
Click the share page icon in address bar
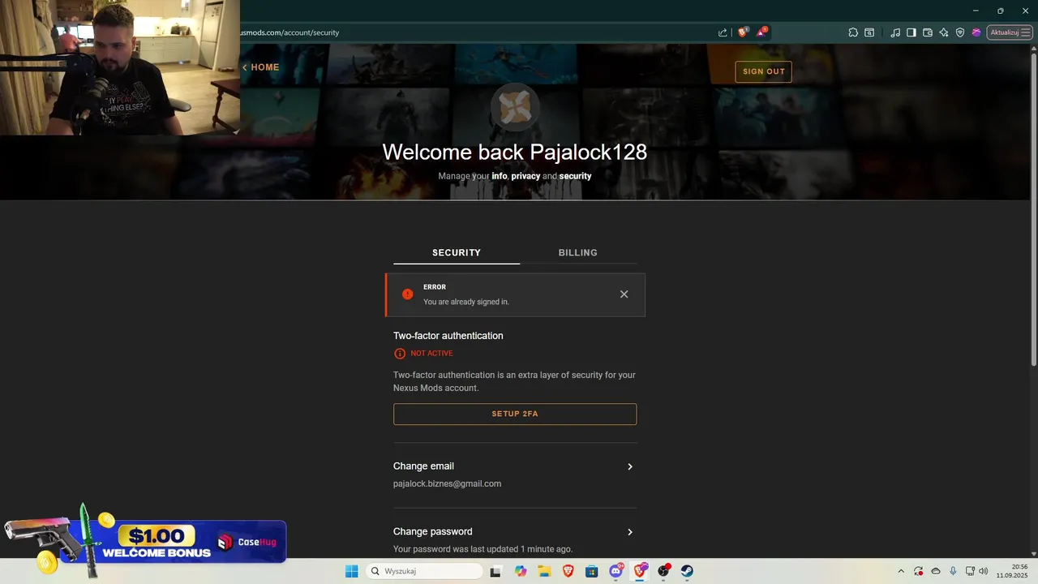[723, 32]
